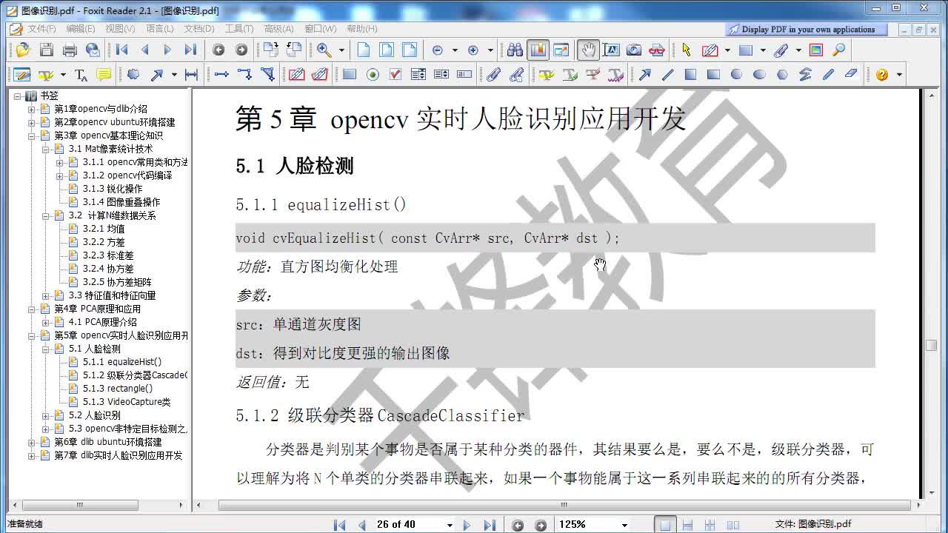
Task: Toggle the bookmark navigation panel button
Action: tap(538, 50)
